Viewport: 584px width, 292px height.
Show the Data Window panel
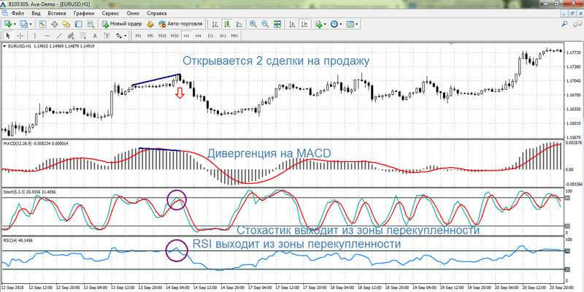(54, 24)
